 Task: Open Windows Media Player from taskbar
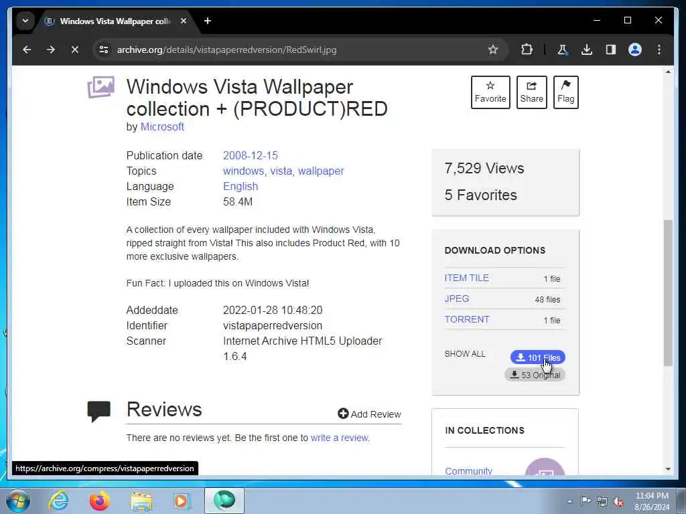(x=182, y=501)
